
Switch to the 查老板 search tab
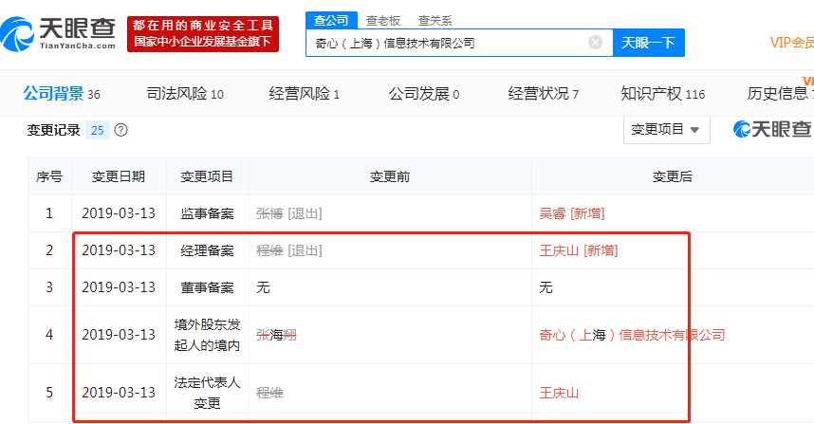tap(383, 21)
